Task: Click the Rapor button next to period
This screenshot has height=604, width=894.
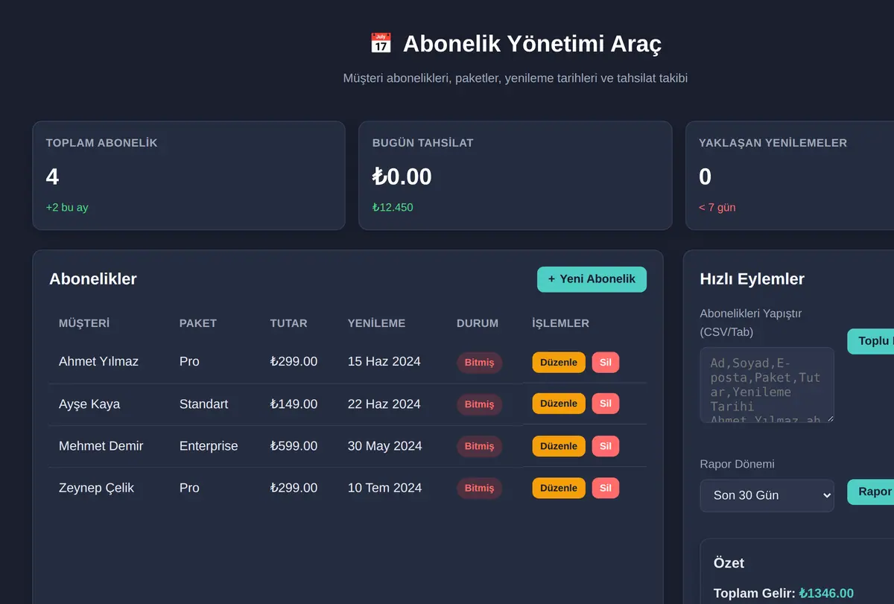Action: (871, 492)
